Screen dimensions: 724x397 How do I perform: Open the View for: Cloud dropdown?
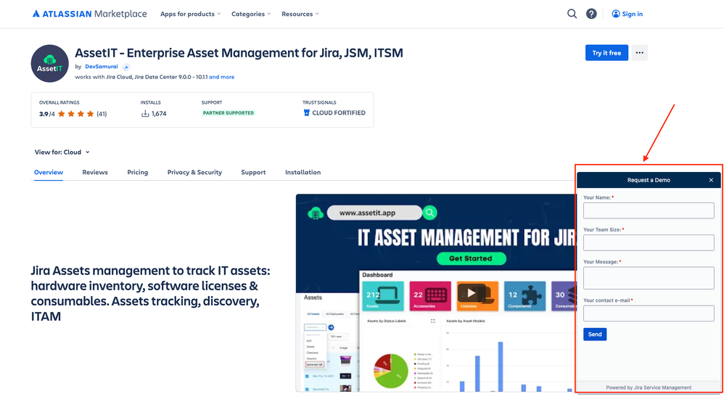click(x=62, y=152)
